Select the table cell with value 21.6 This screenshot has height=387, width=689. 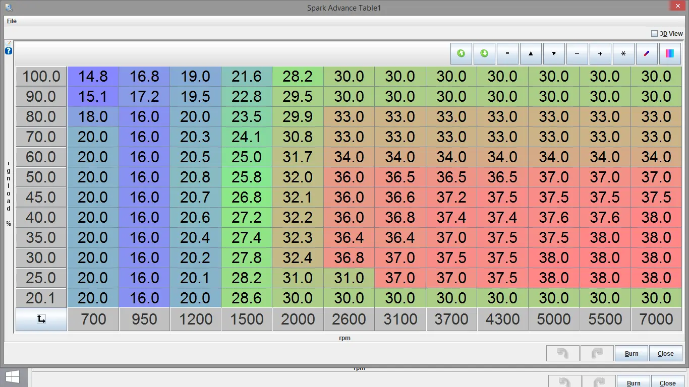(247, 77)
